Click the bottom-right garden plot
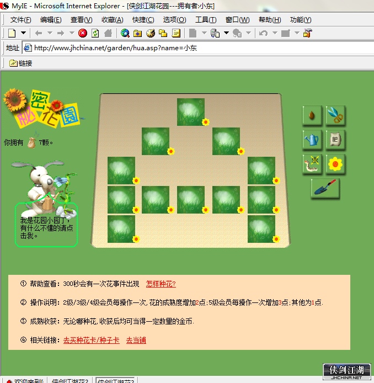Screen dimensions: 374x383 261,229
